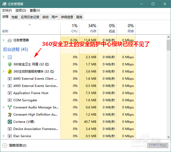Switch to the 性能 tab

pyautogui.click(x=15, y=17)
